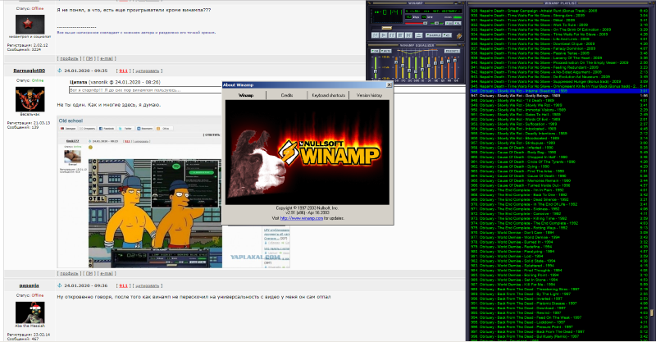Click Winamp lightning bolt about icon
Viewport: 656px width, 342px height.
pos(459,36)
